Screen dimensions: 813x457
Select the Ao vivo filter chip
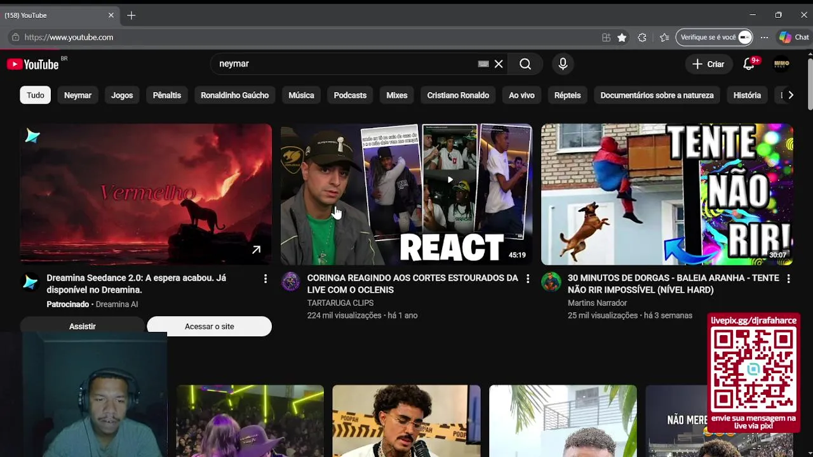(521, 95)
